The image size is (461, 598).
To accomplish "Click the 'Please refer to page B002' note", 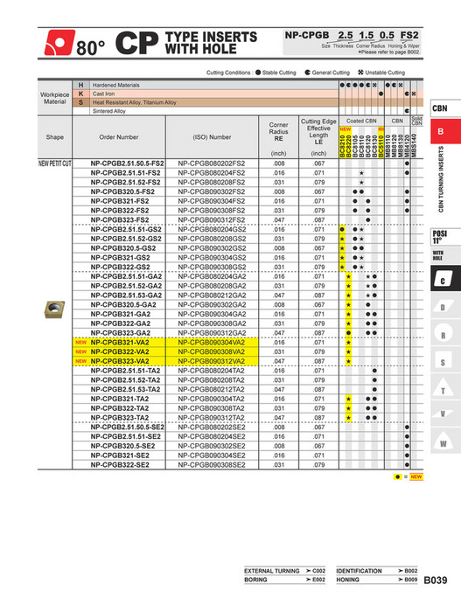I will 388,52.
